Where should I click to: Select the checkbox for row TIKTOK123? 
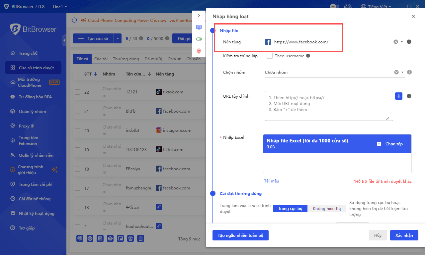coord(77,150)
